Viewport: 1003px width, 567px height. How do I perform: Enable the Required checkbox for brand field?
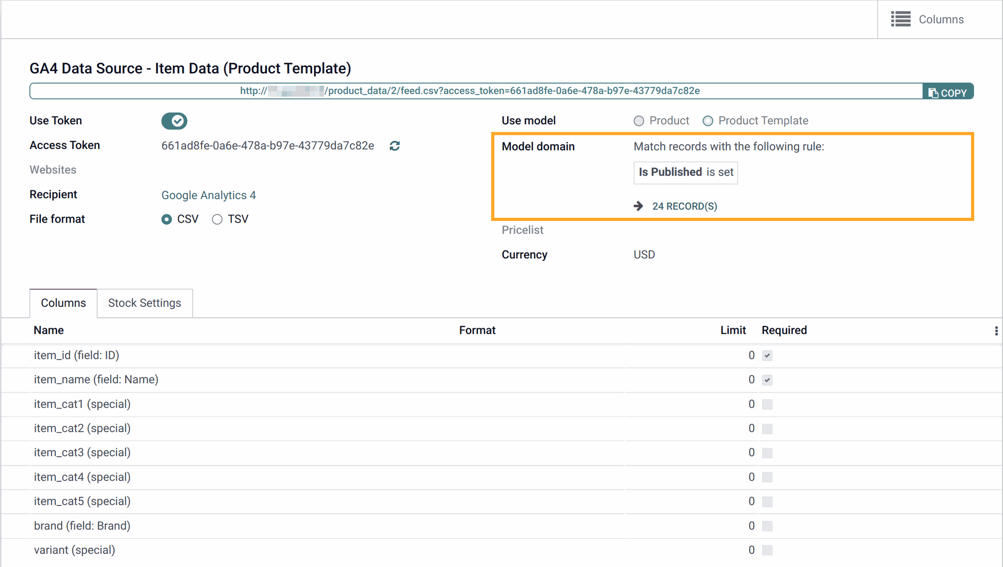coord(767,525)
